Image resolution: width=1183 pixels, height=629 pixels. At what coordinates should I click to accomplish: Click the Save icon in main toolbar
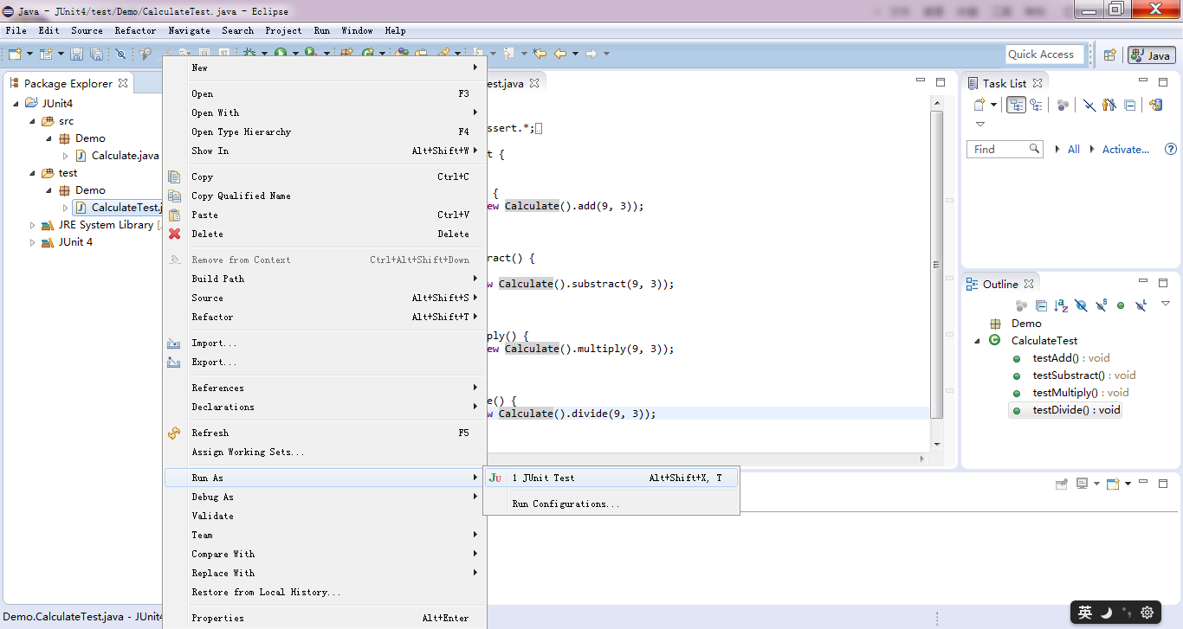(76, 54)
